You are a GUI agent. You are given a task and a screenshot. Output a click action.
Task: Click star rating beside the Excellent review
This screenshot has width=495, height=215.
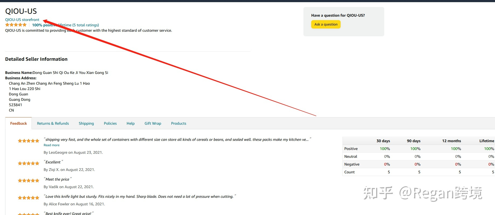29,163
